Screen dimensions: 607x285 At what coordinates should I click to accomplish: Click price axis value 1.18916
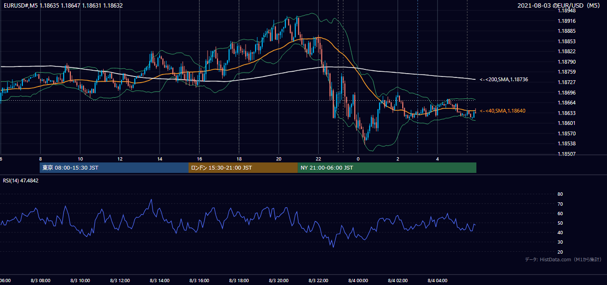coord(567,21)
